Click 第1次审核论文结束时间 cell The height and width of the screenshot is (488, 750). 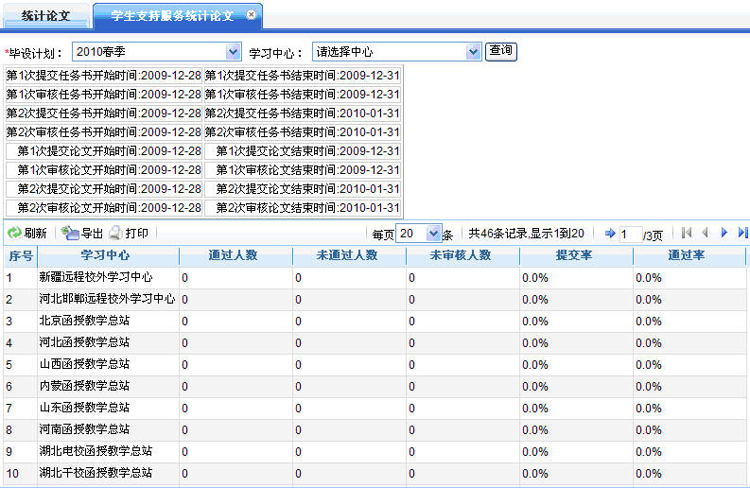(x=303, y=170)
